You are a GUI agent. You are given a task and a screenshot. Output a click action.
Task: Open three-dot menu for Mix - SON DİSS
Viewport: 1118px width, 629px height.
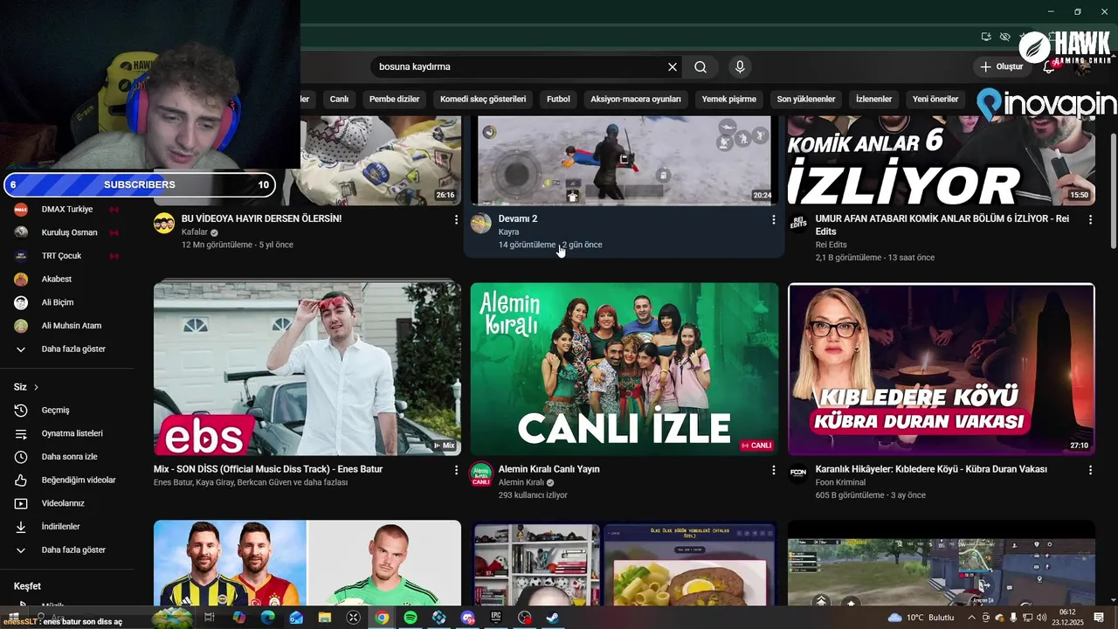point(456,470)
